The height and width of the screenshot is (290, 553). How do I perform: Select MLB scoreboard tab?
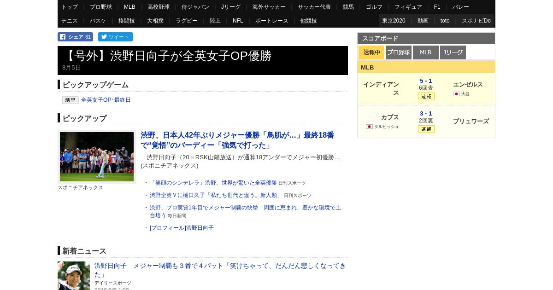426,52
